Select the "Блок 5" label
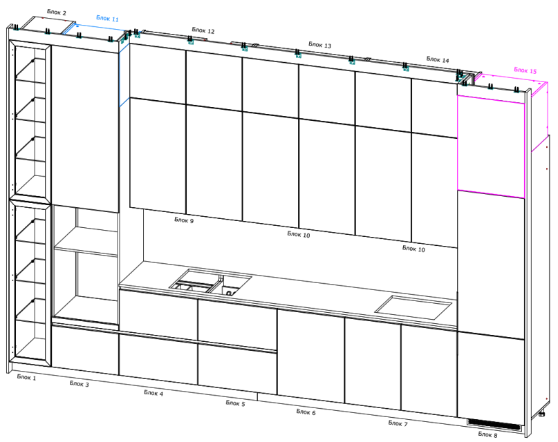 (x=235, y=403)
